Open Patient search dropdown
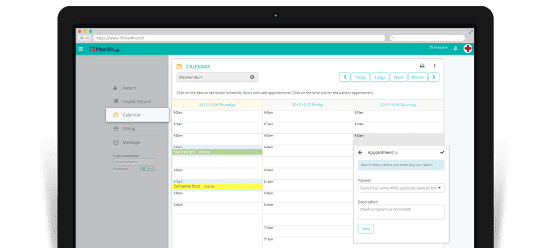Screen dimensions: 549x248 (x=401, y=188)
